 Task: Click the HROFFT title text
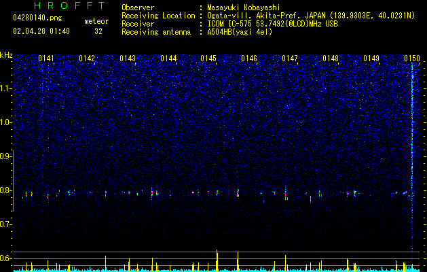[69, 5]
